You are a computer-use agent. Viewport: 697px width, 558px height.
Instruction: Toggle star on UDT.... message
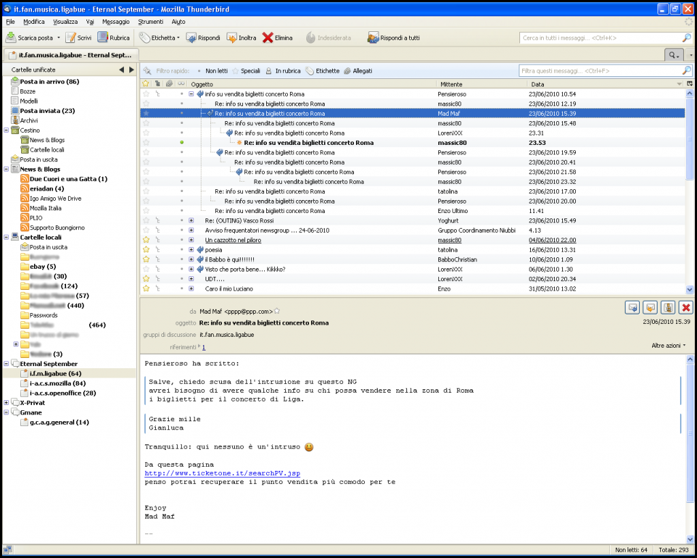click(x=146, y=279)
